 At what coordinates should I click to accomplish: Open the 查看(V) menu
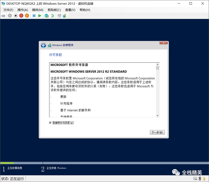point(70,10)
